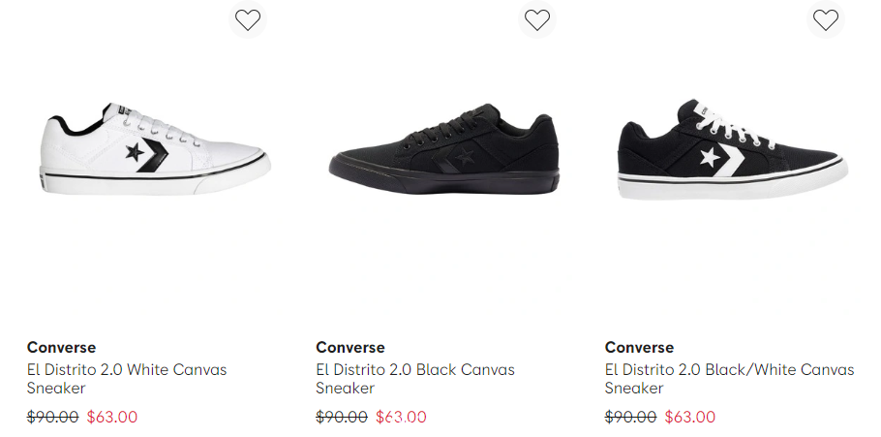This screenshot has width=881, height=437.
Task: Click struck-through $90.00 under black sneaker
Action: pos(342,417)
